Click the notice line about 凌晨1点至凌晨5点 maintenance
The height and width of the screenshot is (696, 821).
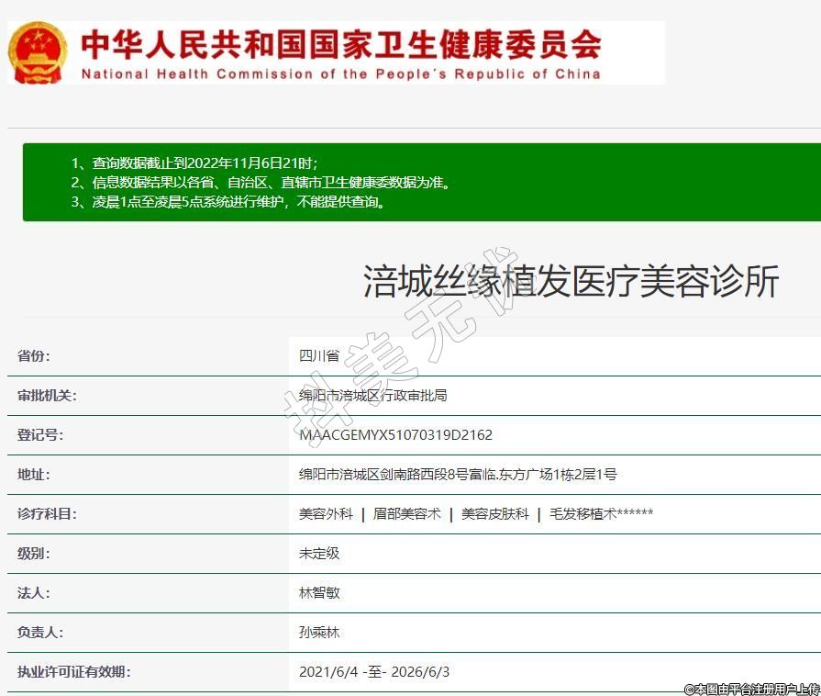point(227,202)
